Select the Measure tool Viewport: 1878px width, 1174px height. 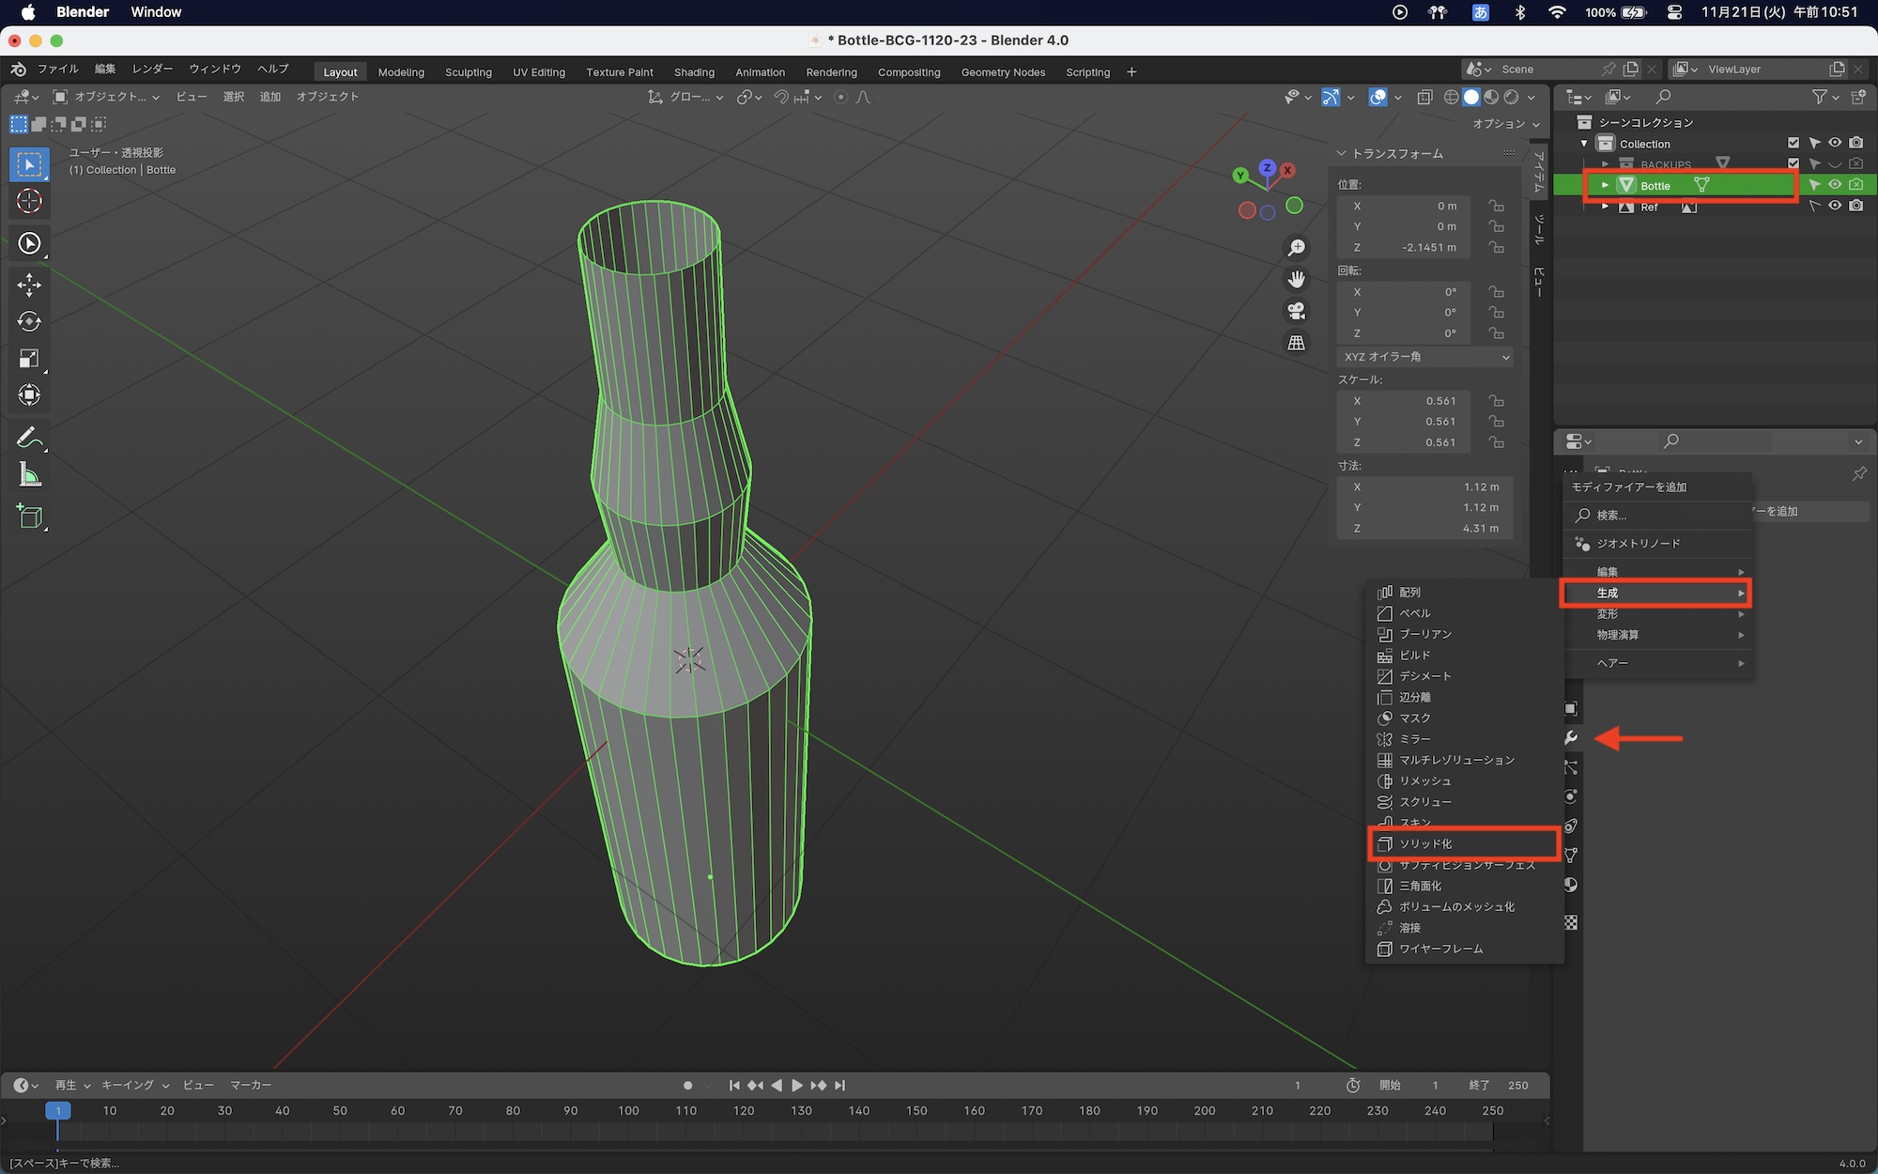pos(29,475)
